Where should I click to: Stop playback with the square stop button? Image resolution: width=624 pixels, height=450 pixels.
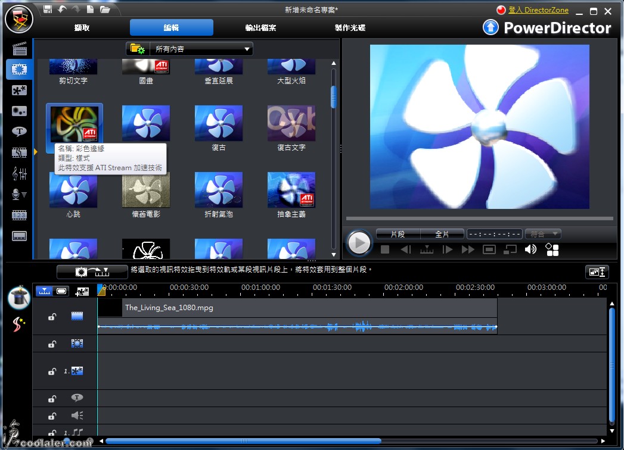tap(385, 249)
